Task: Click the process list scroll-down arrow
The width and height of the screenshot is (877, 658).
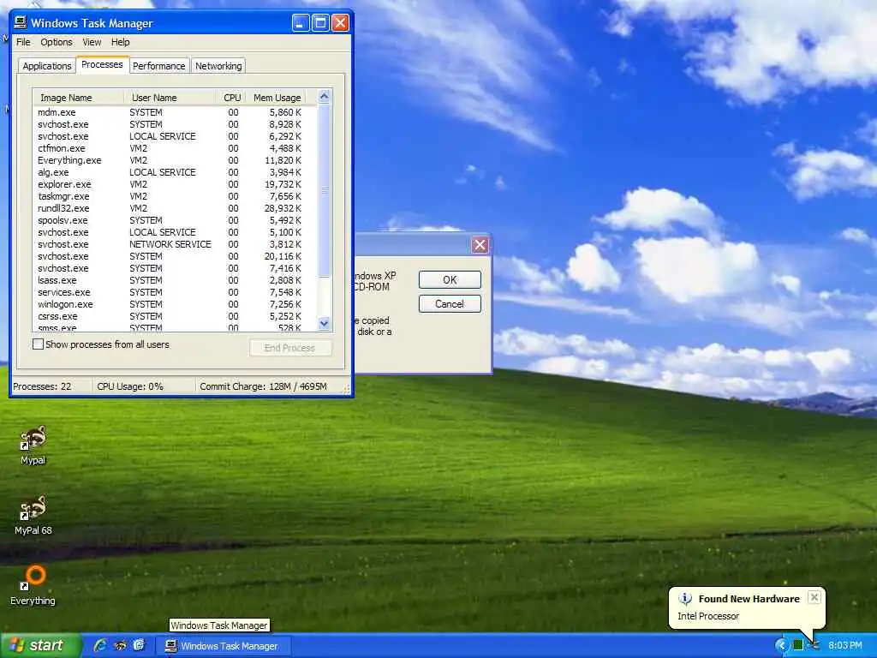Action: [325, 323]
